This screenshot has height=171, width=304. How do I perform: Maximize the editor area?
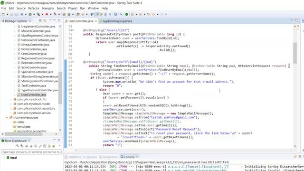click(x=296, y=20)
